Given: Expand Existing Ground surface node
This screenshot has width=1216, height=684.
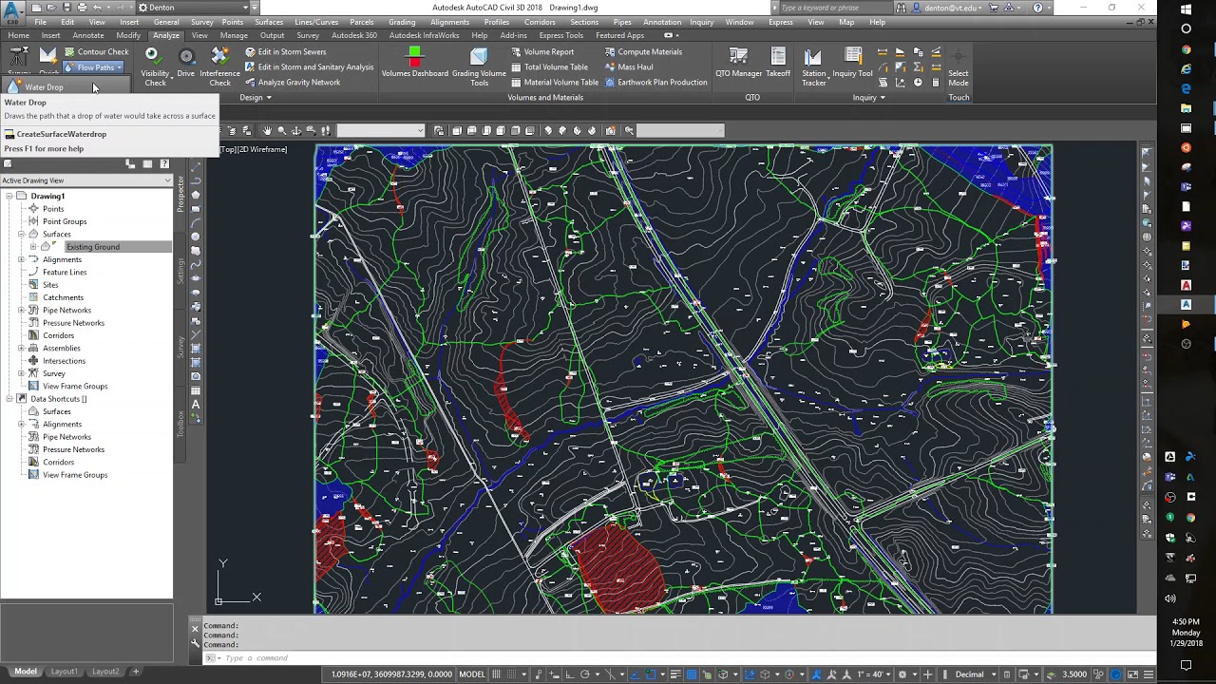Looking at the screenshot, I should [x=33, y=247].
